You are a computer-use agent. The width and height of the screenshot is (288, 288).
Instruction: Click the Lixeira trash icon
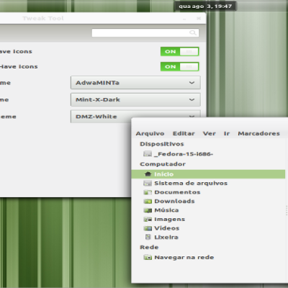tap(148, 237)
